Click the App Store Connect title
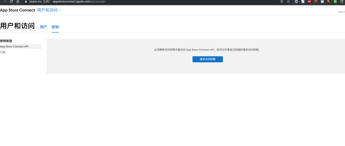Image resolution: width=345 pixels, height=146 pixels. tap(18, 10)
